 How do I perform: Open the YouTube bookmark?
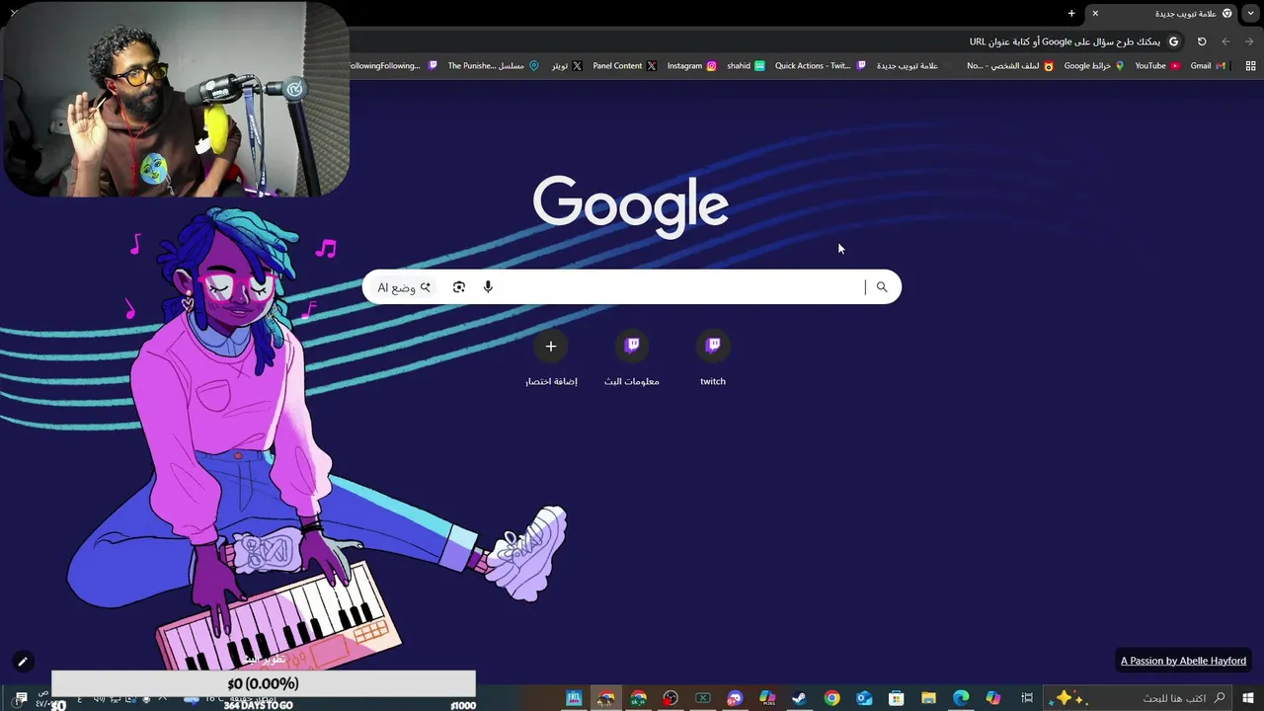(1157, 66)
